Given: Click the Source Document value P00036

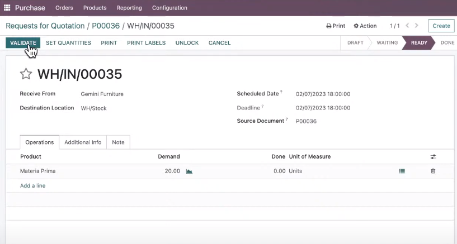Looking at the screenshot, I should [306, 121].
